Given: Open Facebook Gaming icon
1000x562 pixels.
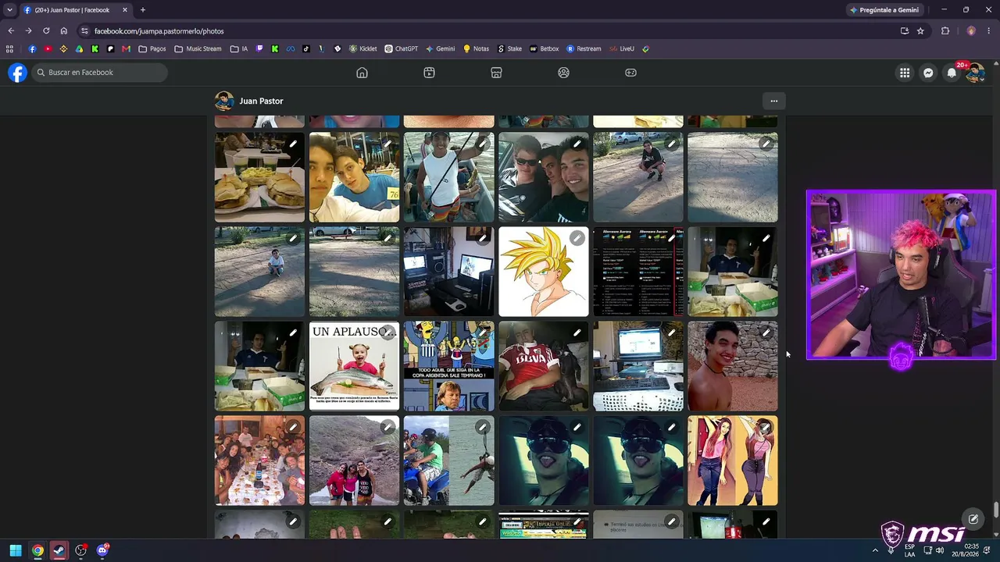Looking at the screenshot, I should [x=630, y=73].
